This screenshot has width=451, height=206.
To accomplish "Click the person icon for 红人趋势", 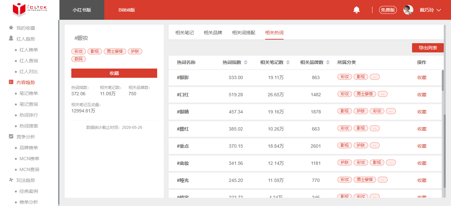I will 11,39.
